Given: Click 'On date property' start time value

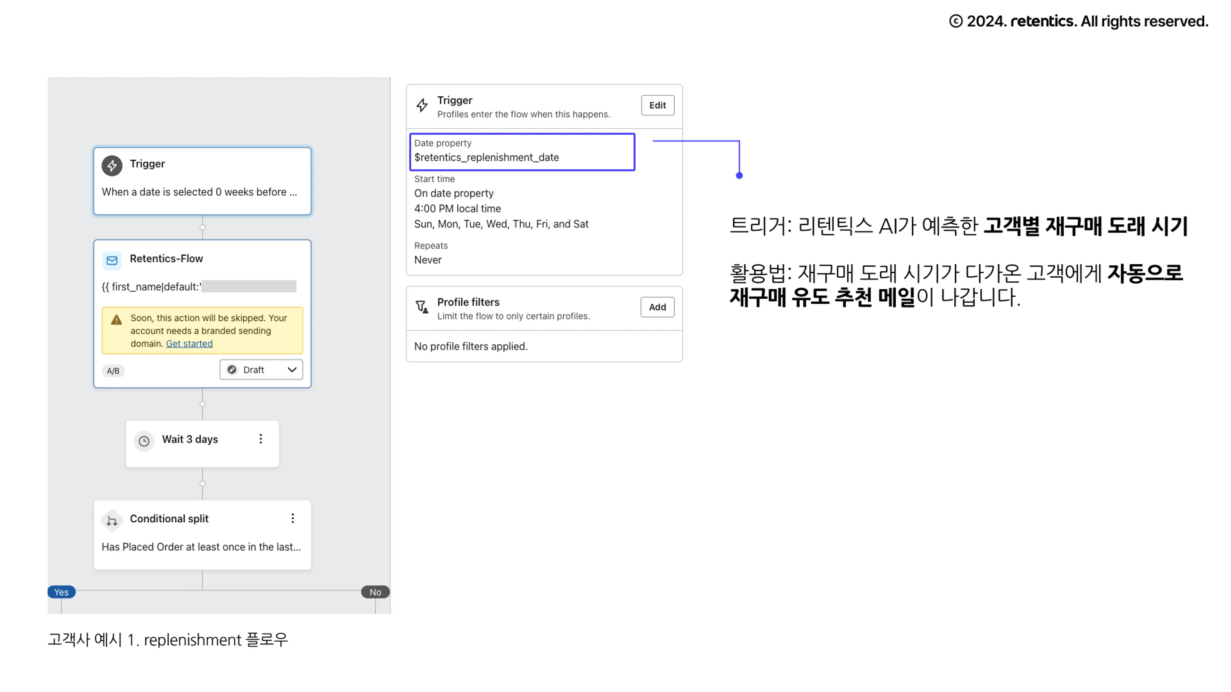Looking at the screenshot, I should click(454, 193).
